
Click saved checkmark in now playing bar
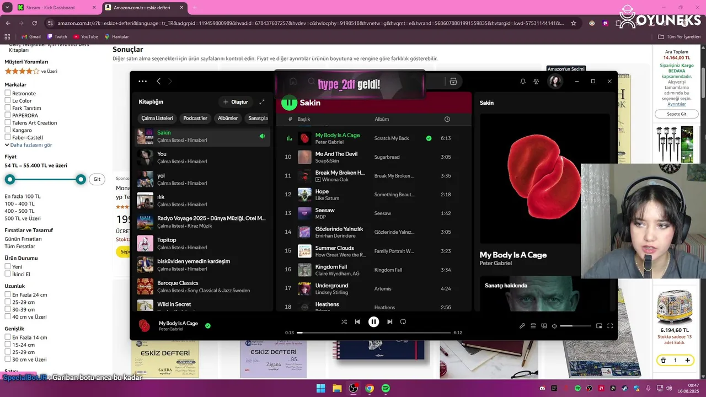pyautogui.click(x=208, y=326)
